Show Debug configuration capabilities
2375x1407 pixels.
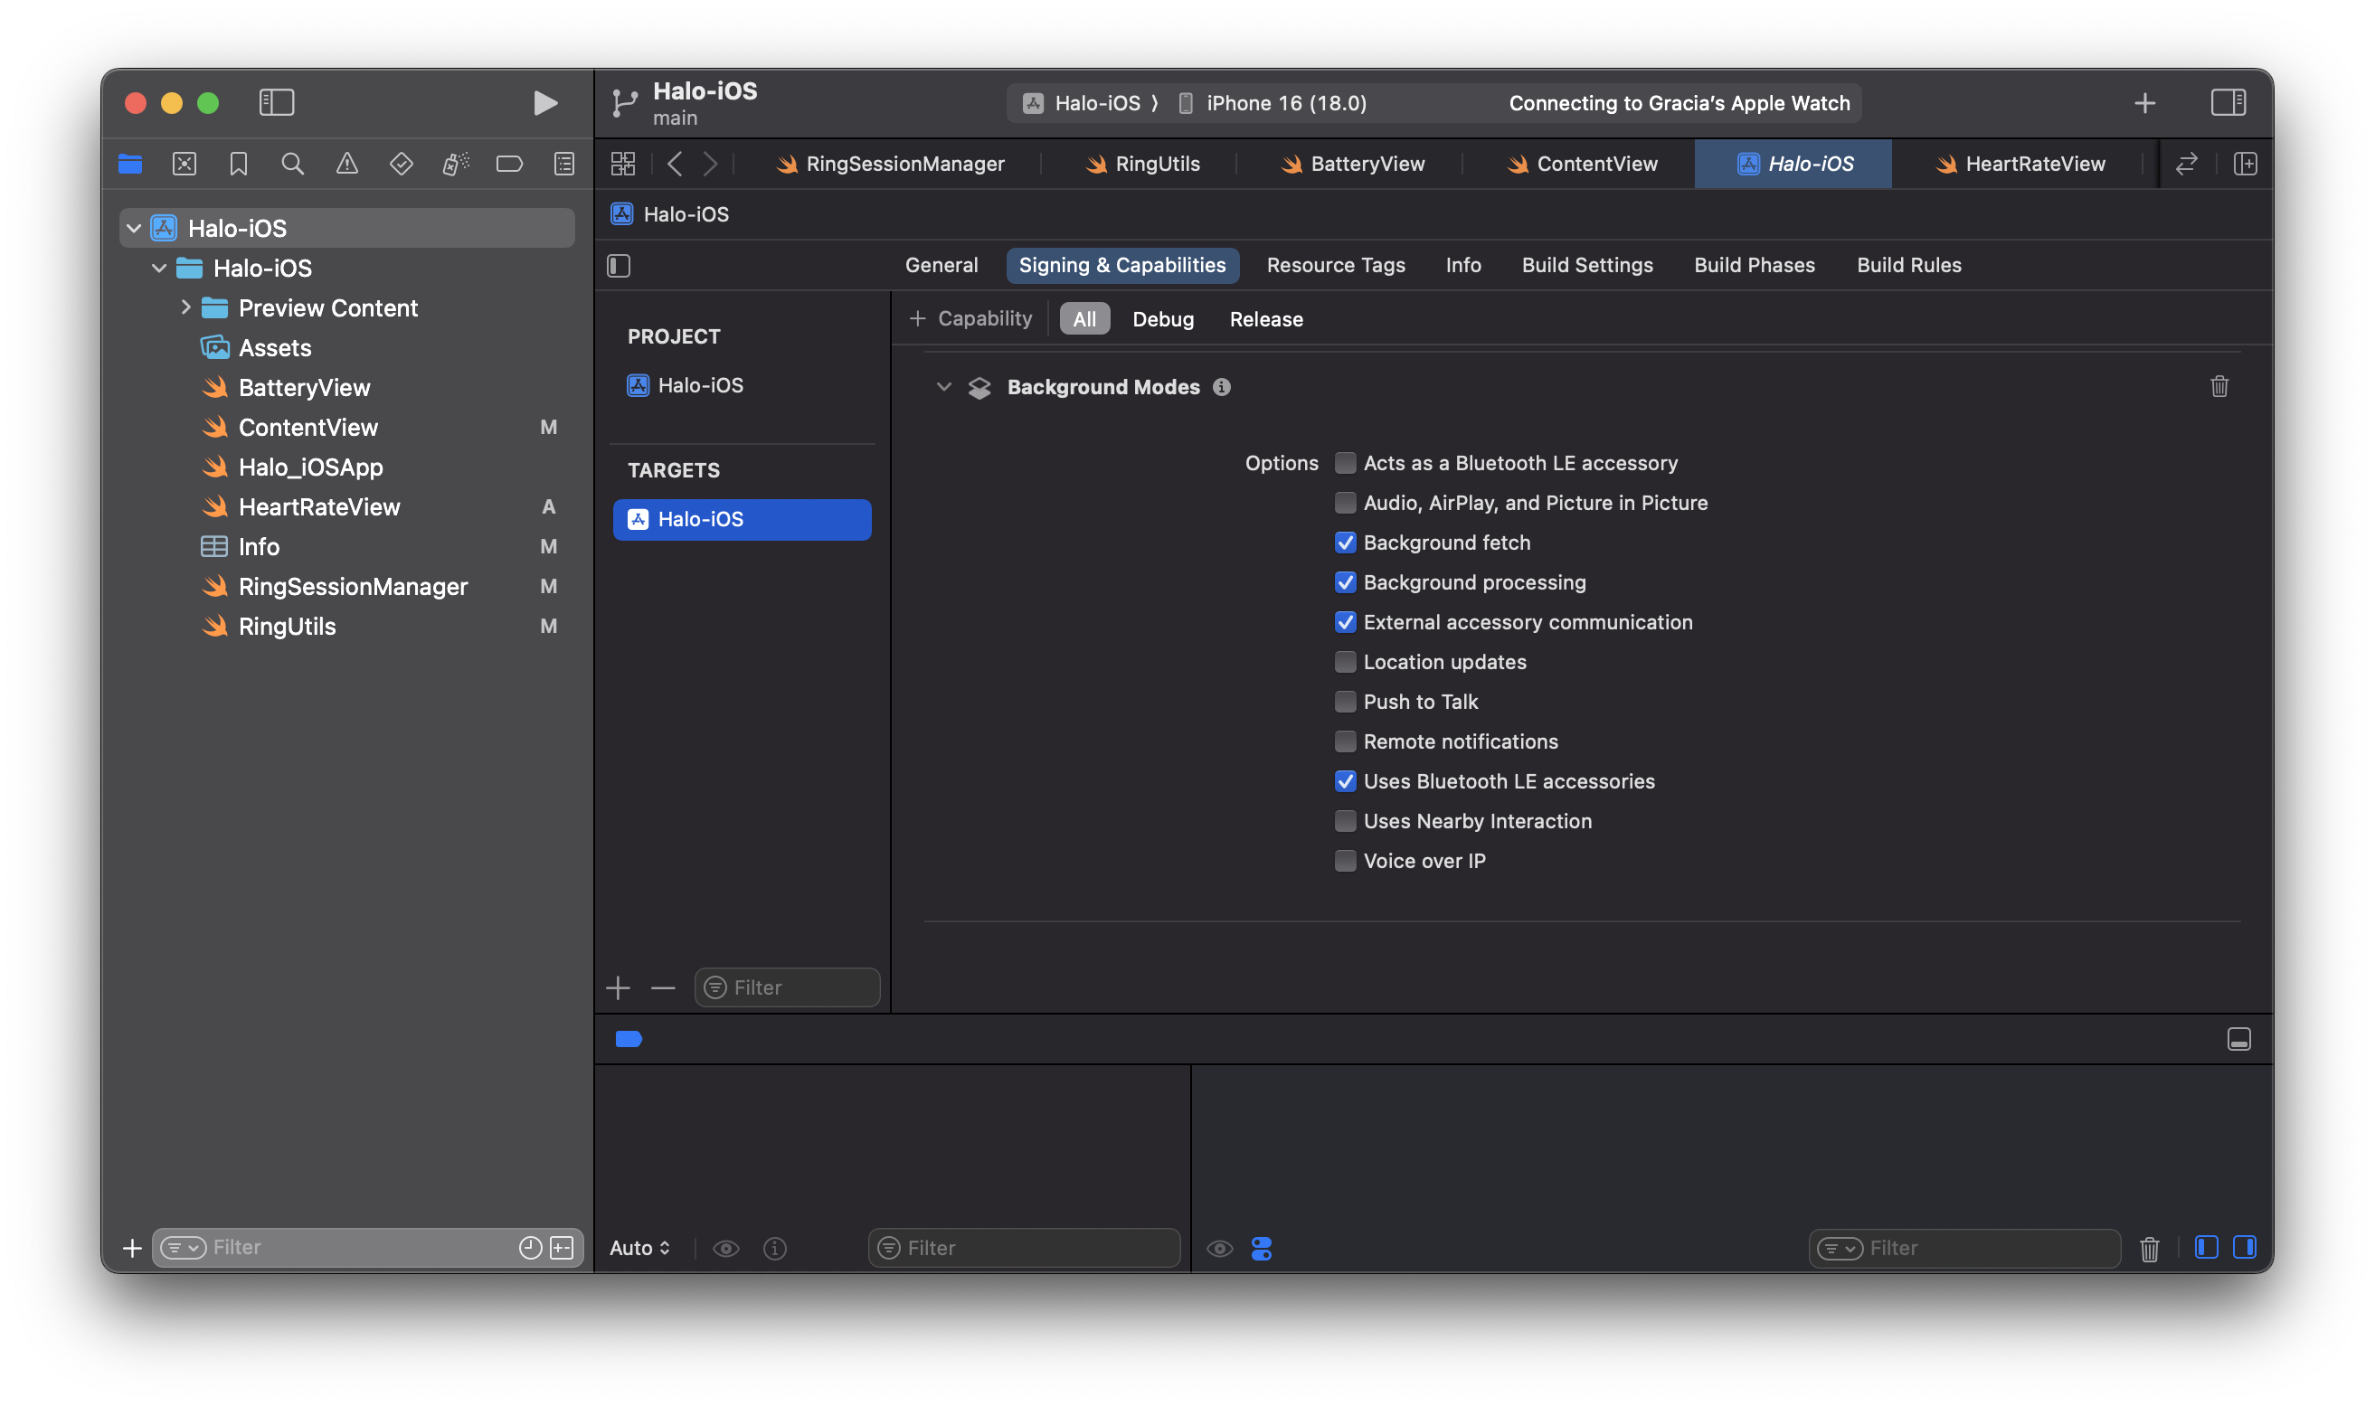(x=1162, y=319)
